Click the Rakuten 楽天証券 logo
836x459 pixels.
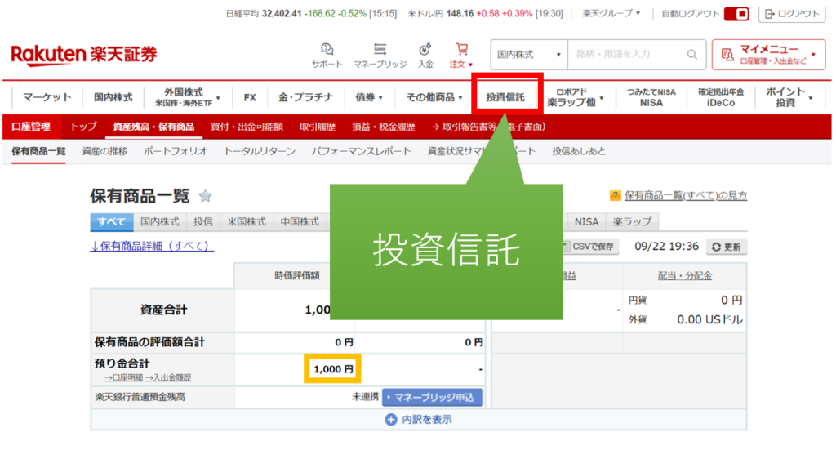[x=84, y=55]
